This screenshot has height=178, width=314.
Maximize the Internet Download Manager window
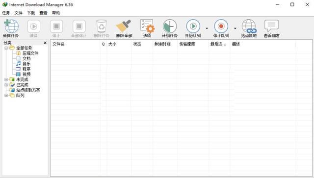click(292, 4)
